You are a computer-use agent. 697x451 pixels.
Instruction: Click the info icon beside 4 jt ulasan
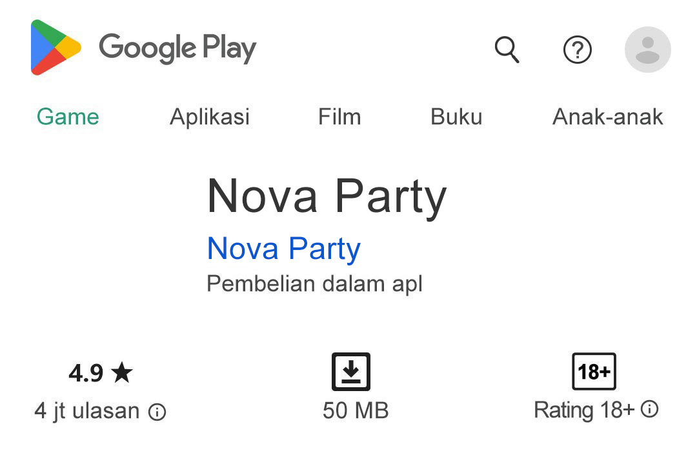(157, 410)
